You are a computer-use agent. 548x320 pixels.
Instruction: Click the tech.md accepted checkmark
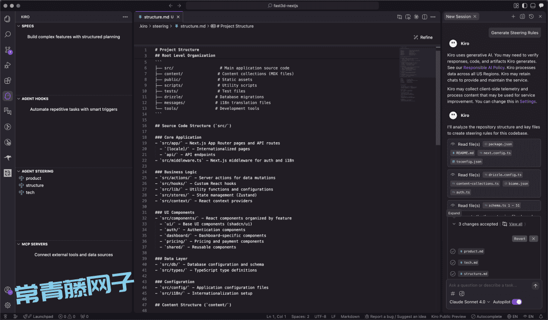pos(453,263)
